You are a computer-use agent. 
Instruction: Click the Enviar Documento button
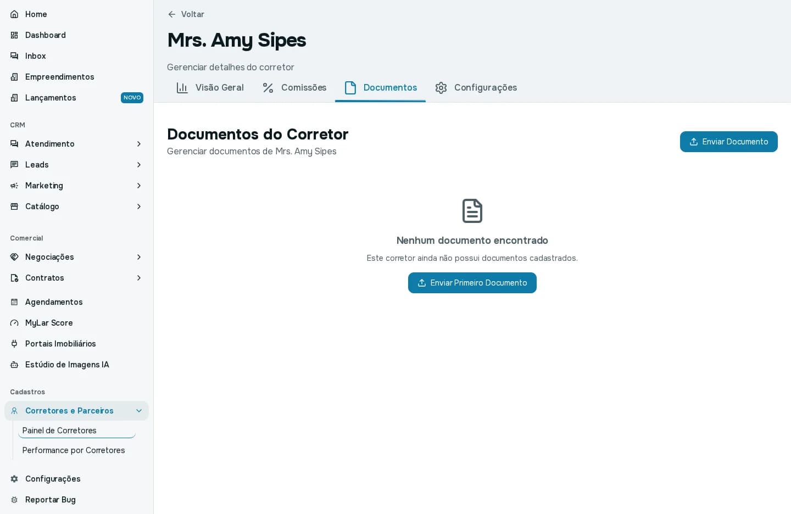coord(729,142)
